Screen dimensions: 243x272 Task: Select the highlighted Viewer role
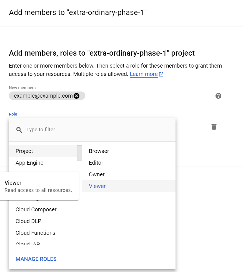(97, 186)
